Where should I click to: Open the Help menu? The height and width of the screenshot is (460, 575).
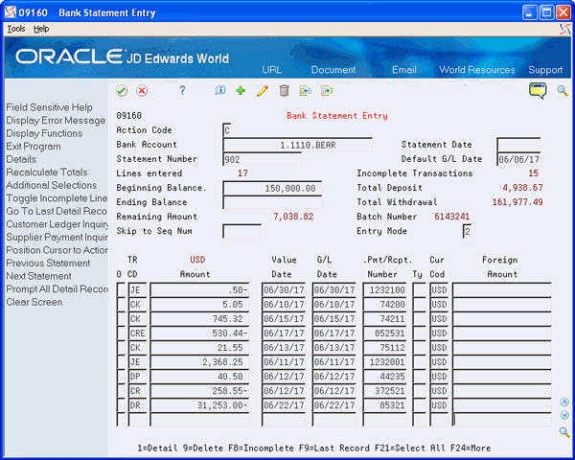click(x=41, y=29)
